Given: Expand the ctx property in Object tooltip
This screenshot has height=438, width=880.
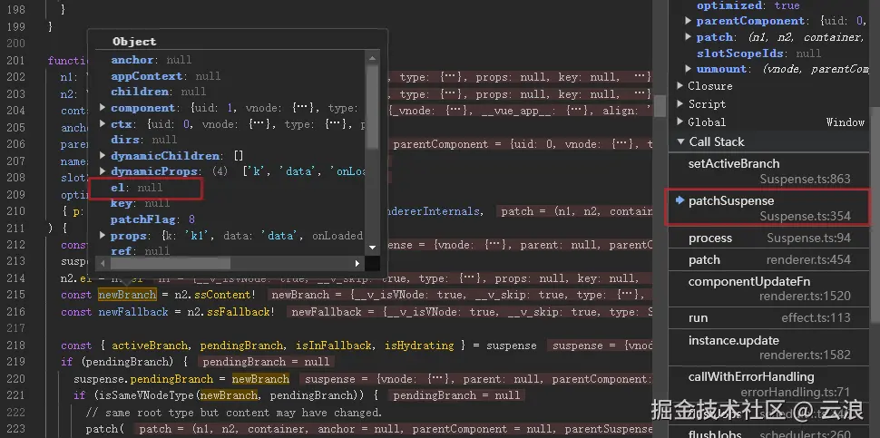Looking at the screenshot, I should (x=103, y=123).
